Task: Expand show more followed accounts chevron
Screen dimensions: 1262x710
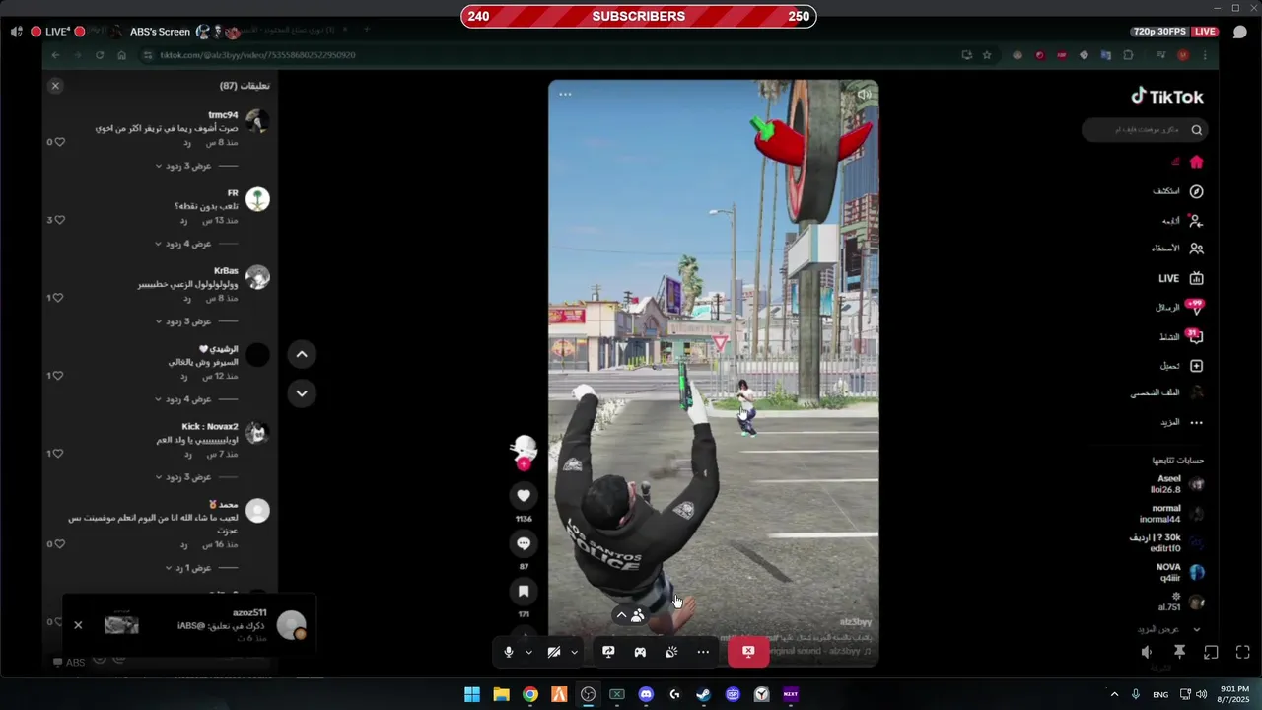Action: (1197, 629)
